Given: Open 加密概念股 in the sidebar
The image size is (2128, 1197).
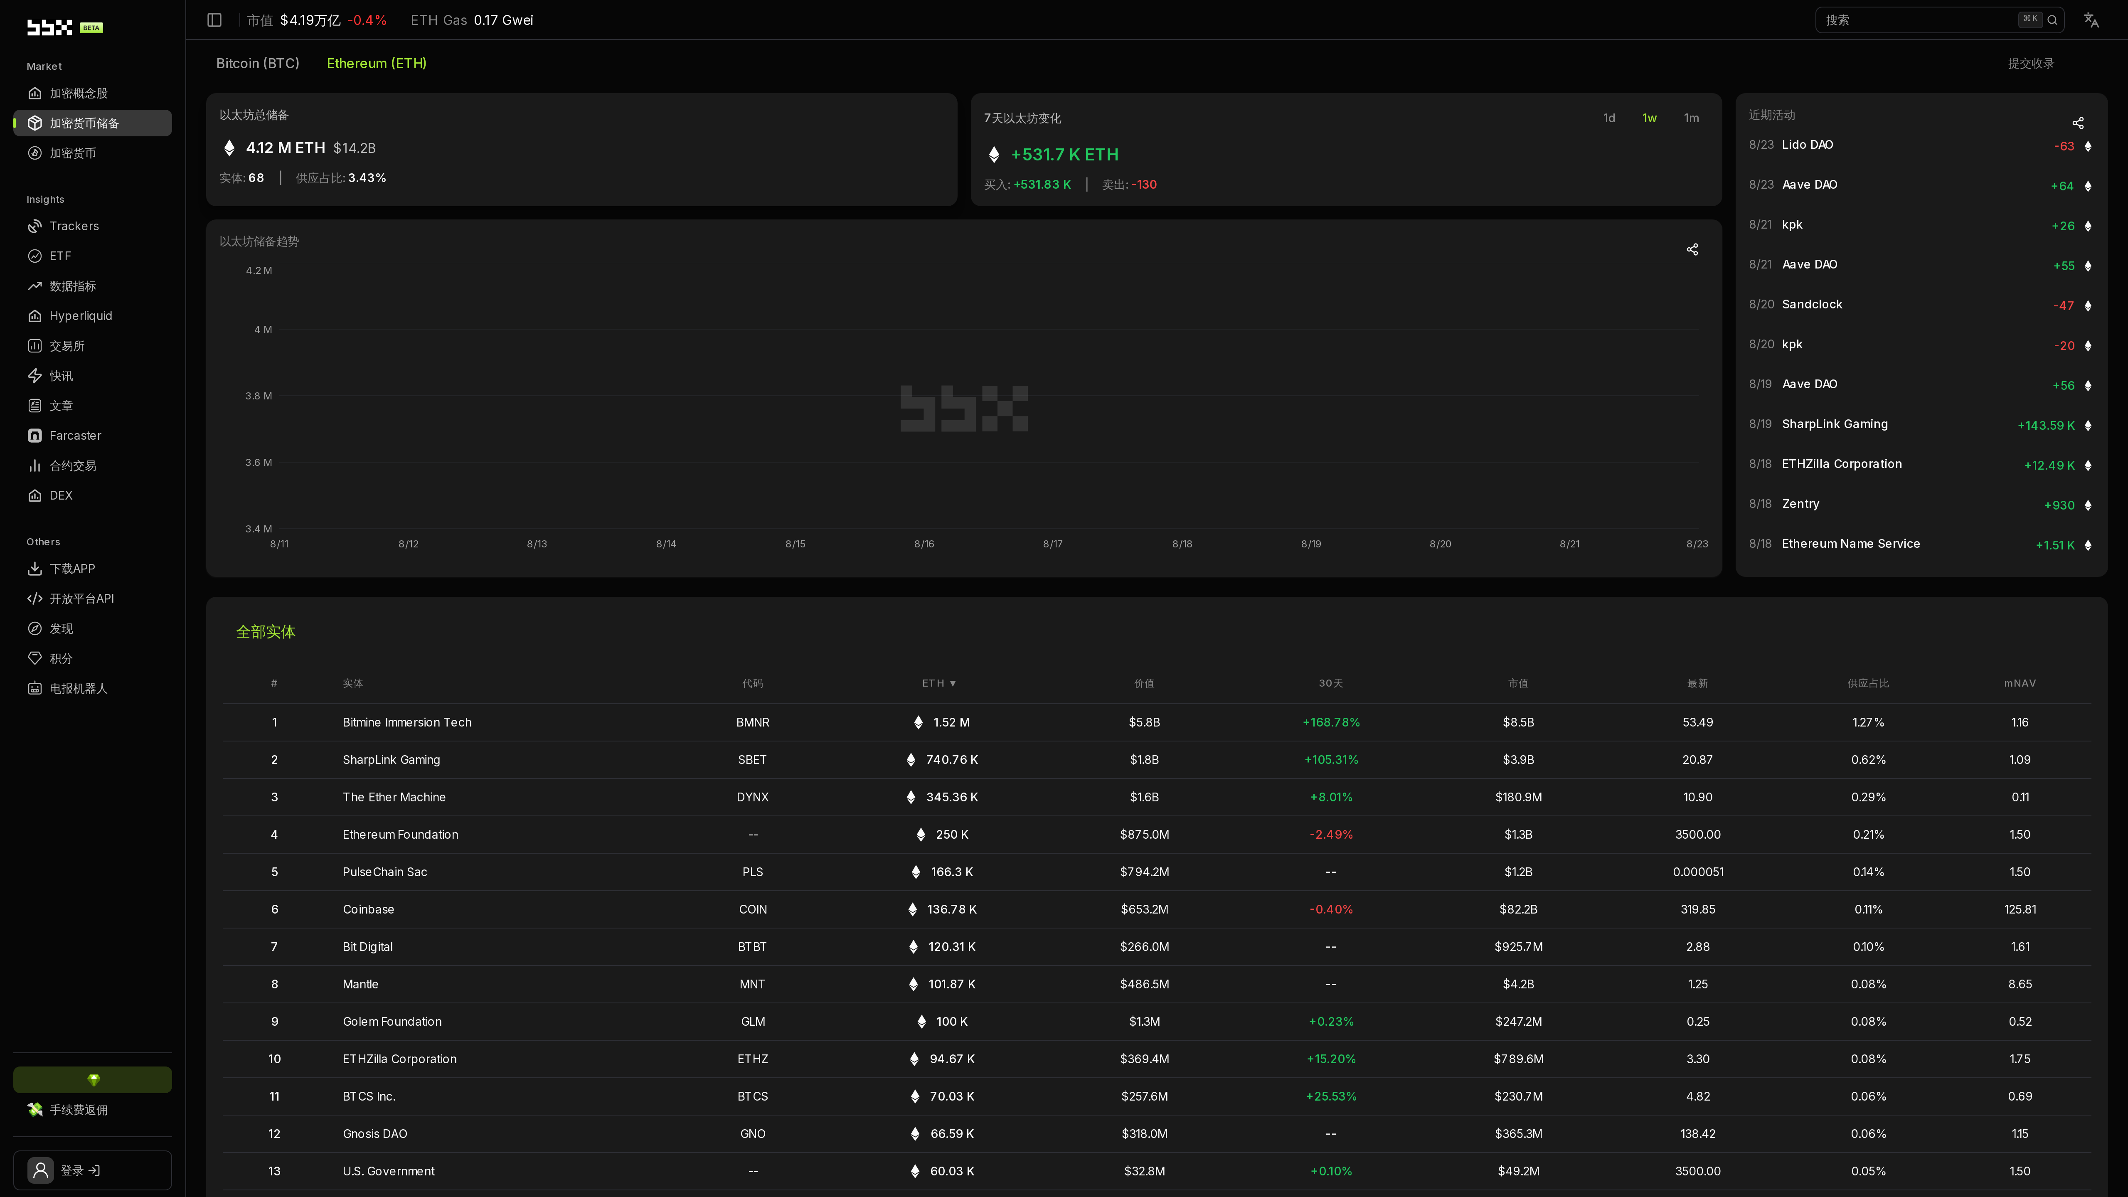Looking at the screenshot, I should [x=93, y=94].
